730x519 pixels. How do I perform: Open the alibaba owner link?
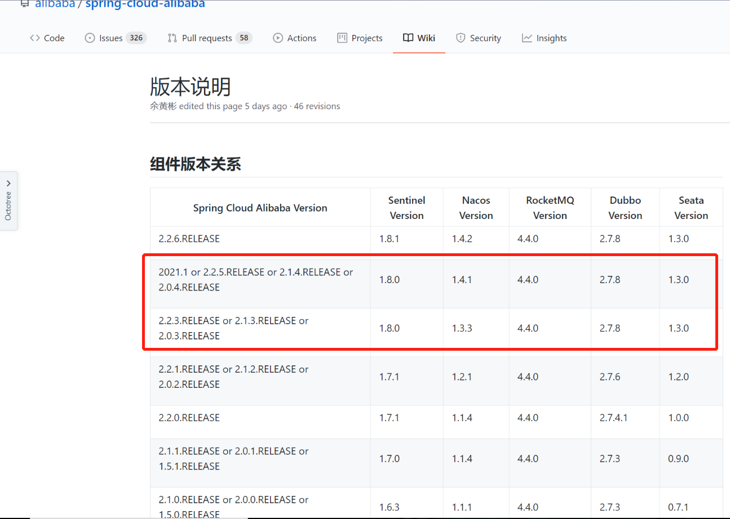(55, 4)
